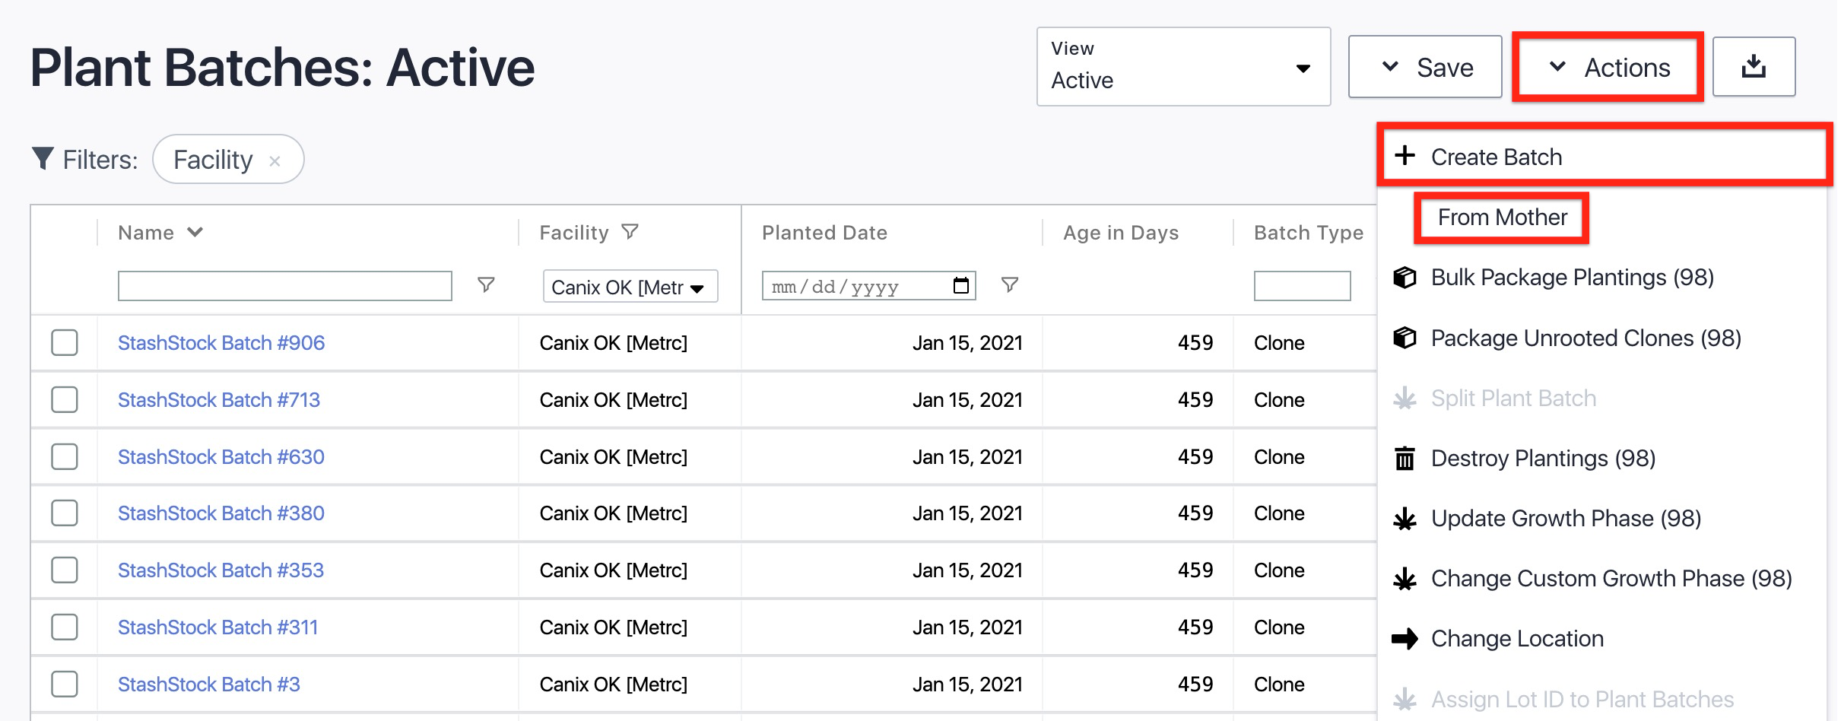Open the StashStock Batch #713 link
Image resolution: width=1841 pixels, height=721 pixels.
(x=219, y=400)
